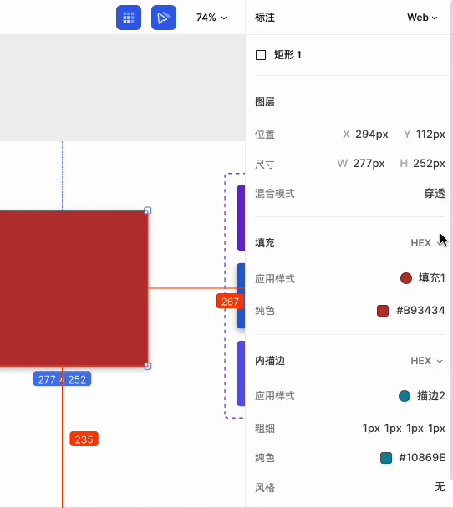Click the blue grid view icon

(129, 18)
